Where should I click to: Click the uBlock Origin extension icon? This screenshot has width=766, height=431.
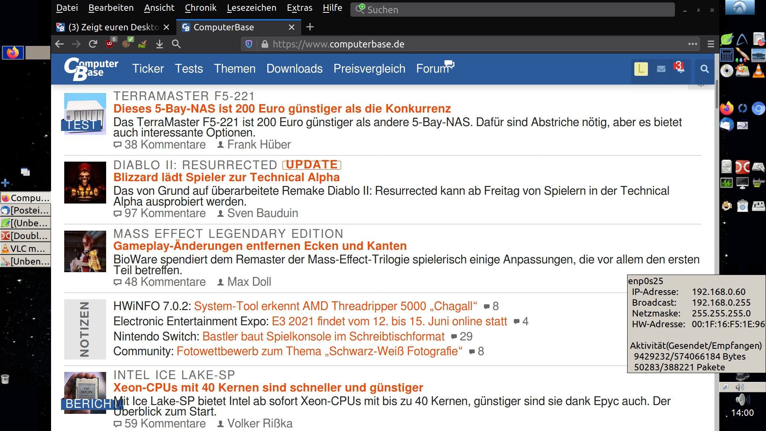(x=110, y=43)
